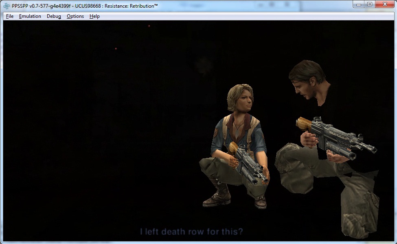Click the subtitle 'I left death row for this?'
Image resolution: width=397 pixels, height=244 pixels.
191,232
